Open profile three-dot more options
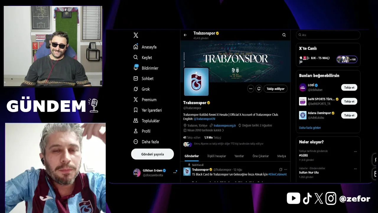378x213 pixels. pyautogui.click(x=251, y=89)
